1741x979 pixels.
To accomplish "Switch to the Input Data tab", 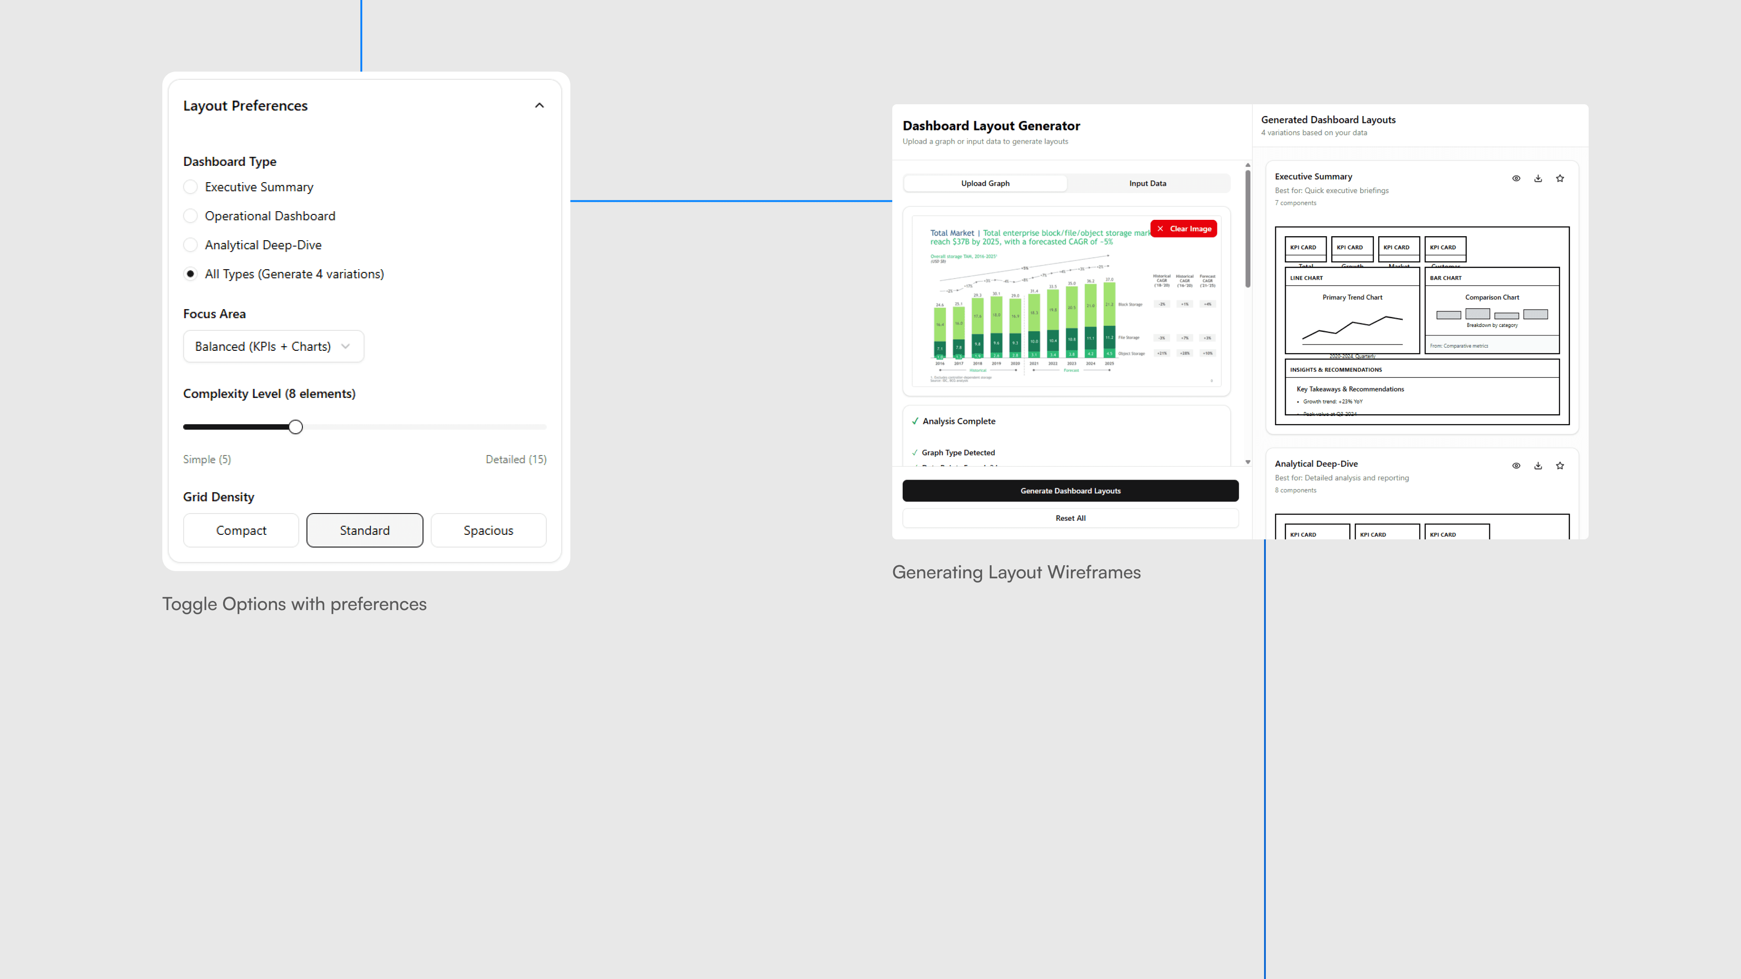I will click(x=1147, y=183).
